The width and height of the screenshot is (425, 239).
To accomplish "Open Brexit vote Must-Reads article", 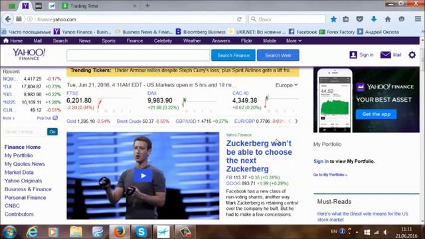I will click(x=363, y=216).
